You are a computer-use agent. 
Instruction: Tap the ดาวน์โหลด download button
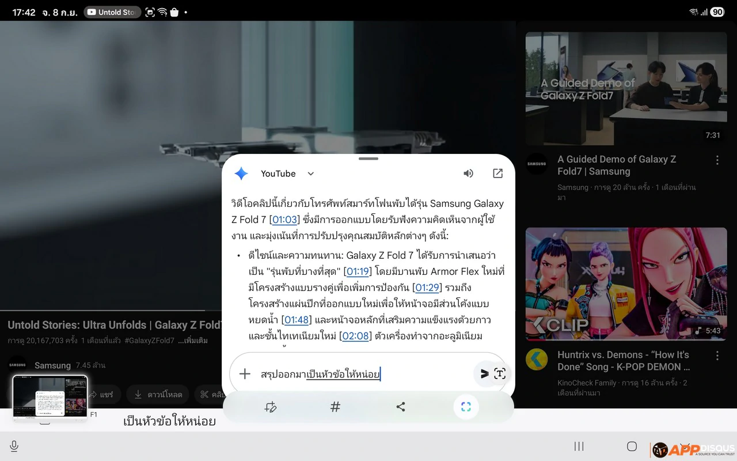point(158,395)
